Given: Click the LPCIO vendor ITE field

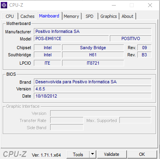Looking at the screenshot, I should click(47, 63).
